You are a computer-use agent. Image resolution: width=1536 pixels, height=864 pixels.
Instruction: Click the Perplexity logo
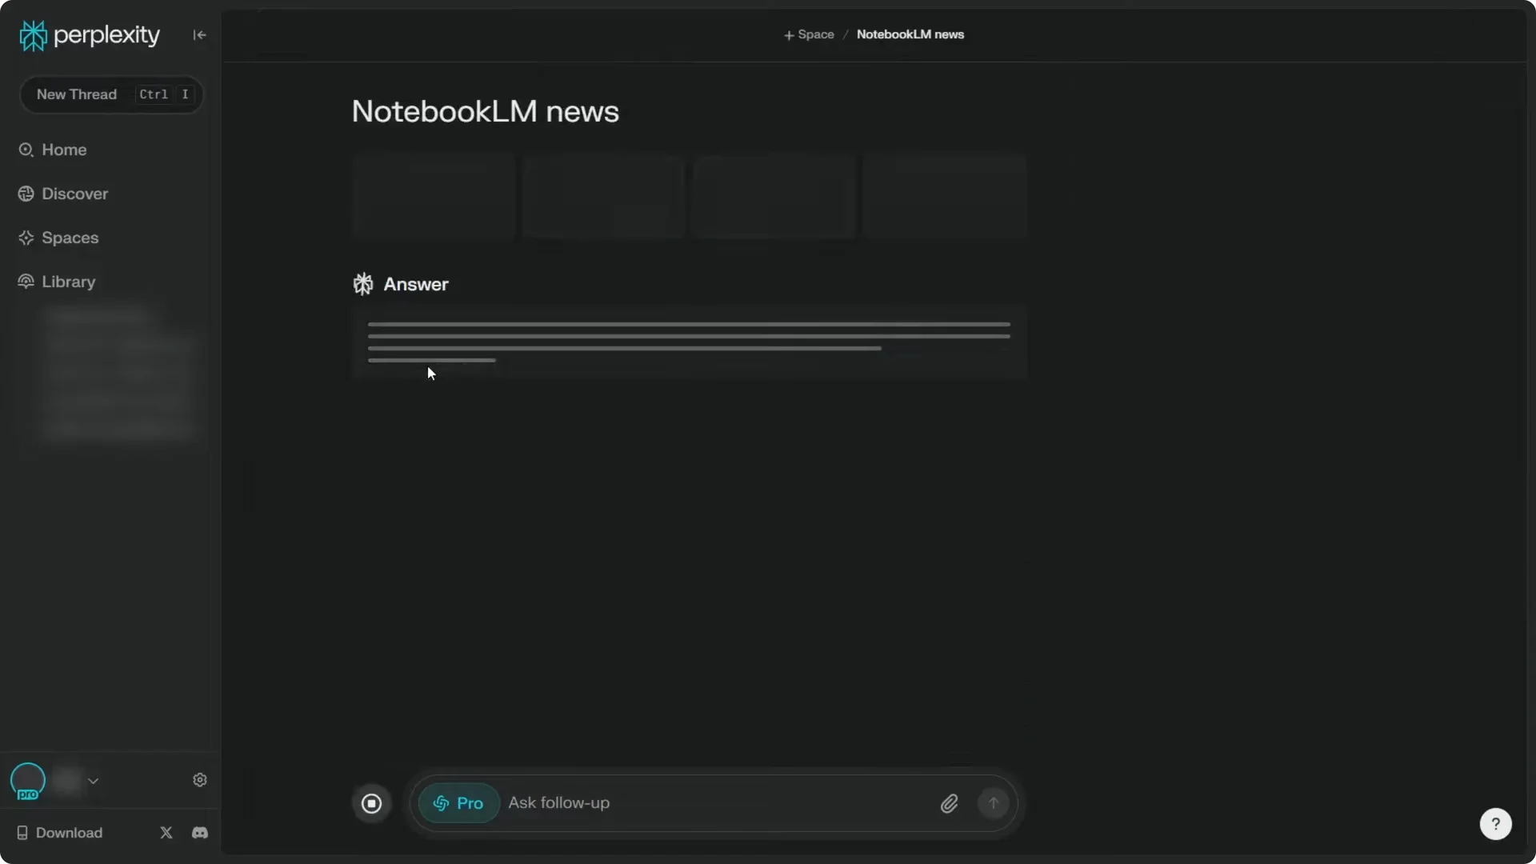point(88,34)
